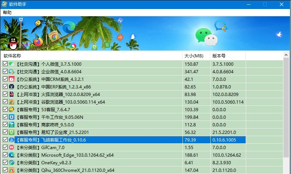
Task: Toggle the 千牛工作台 checkbox
Action: click(x=5, y=117)
